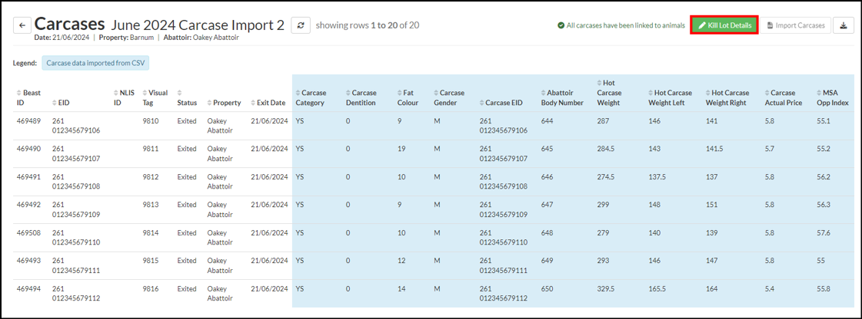Click Abattoir Body Number 650
Image resolution: width=862 pixels, height=319 pixels.
click(547, 288)
